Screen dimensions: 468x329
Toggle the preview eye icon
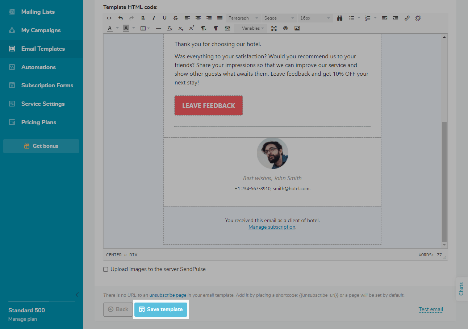tap(285, 28)
